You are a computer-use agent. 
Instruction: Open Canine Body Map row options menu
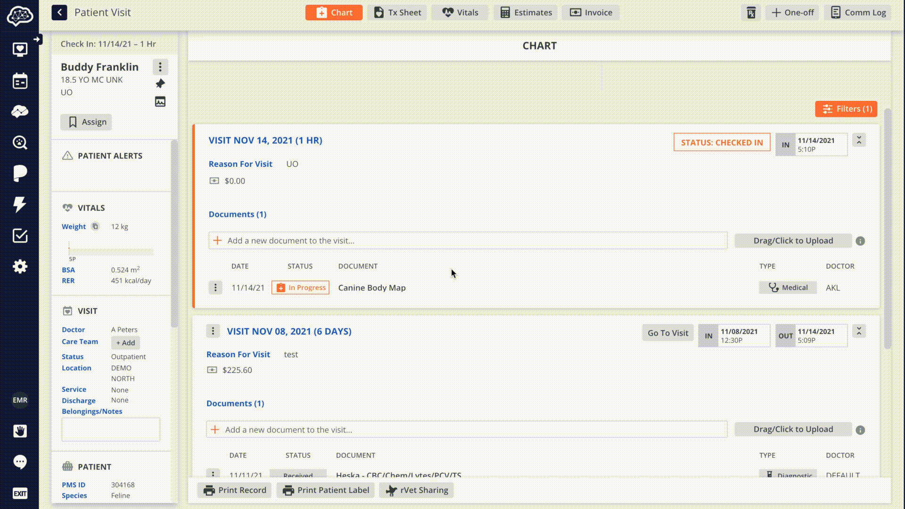(215, 287)
